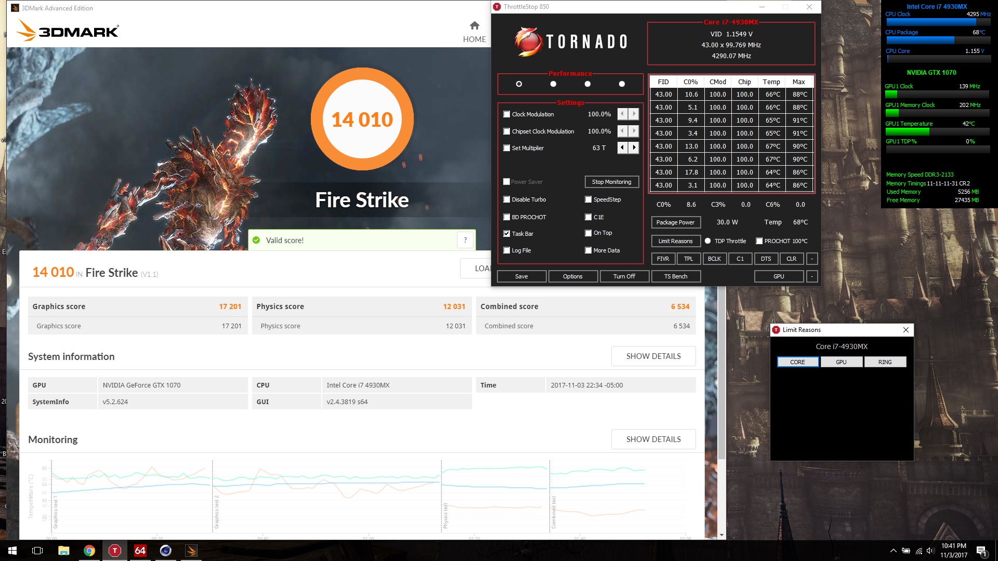
Task: Open 3DMark taskbar icon
Action: 191,551
